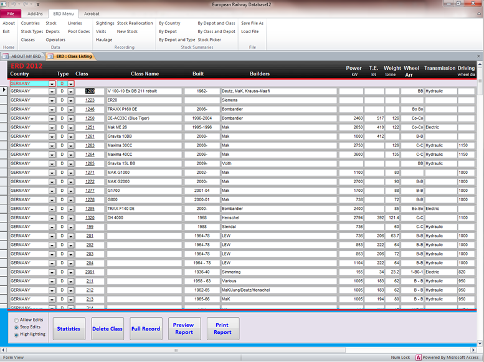Select the Allow Edits radio button

[x=16, y=320]
